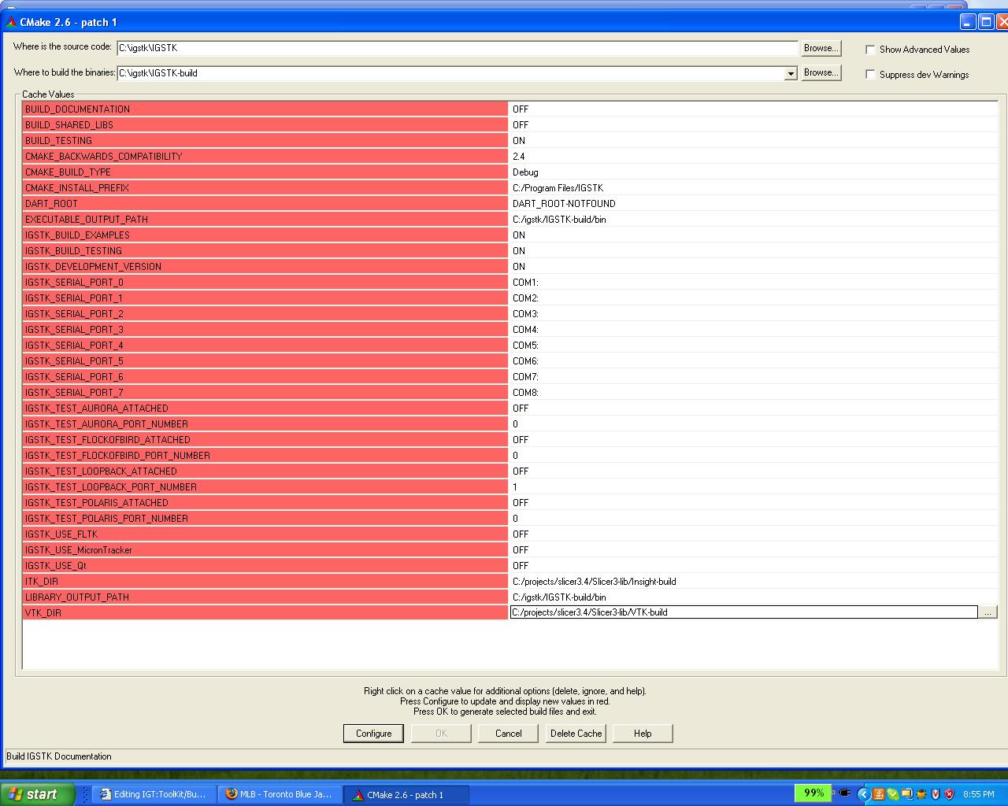Enable Show Advanced Values checkbox
The width and height of the screenshot is (1008, 806).
tap(870, 50)
